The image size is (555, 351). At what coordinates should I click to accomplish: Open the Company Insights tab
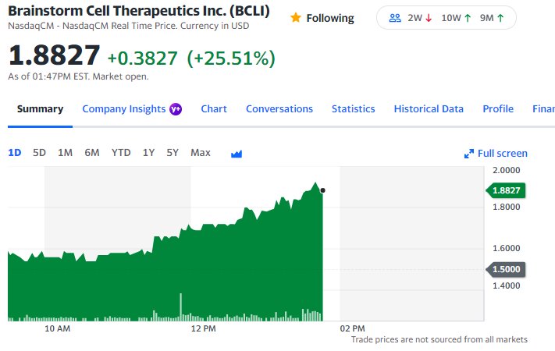pos(124,109)
